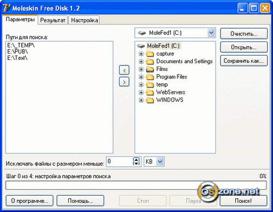Select the WINDOWS folder label
Viewport: 273px width, 212px height.
[170, 100]
